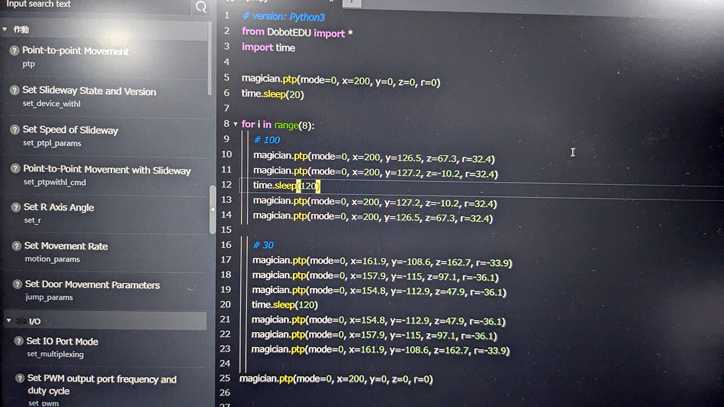The width and height of the screenshot is (724, 407).
Task: Click the API list vertical scrollbar
Action: (x=210, y=62)
